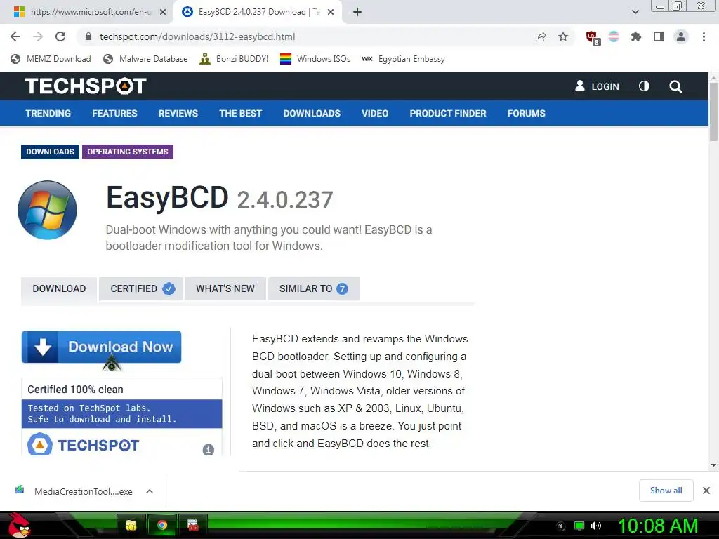Open File Explorer from taskbar

point(131,525)
